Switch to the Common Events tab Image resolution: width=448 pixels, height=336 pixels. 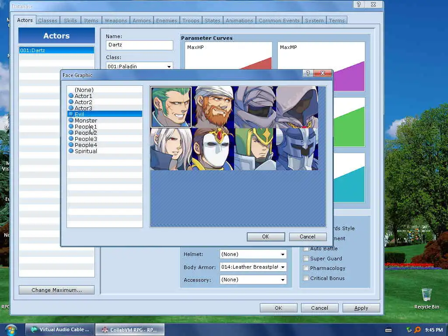coord(279,21)
